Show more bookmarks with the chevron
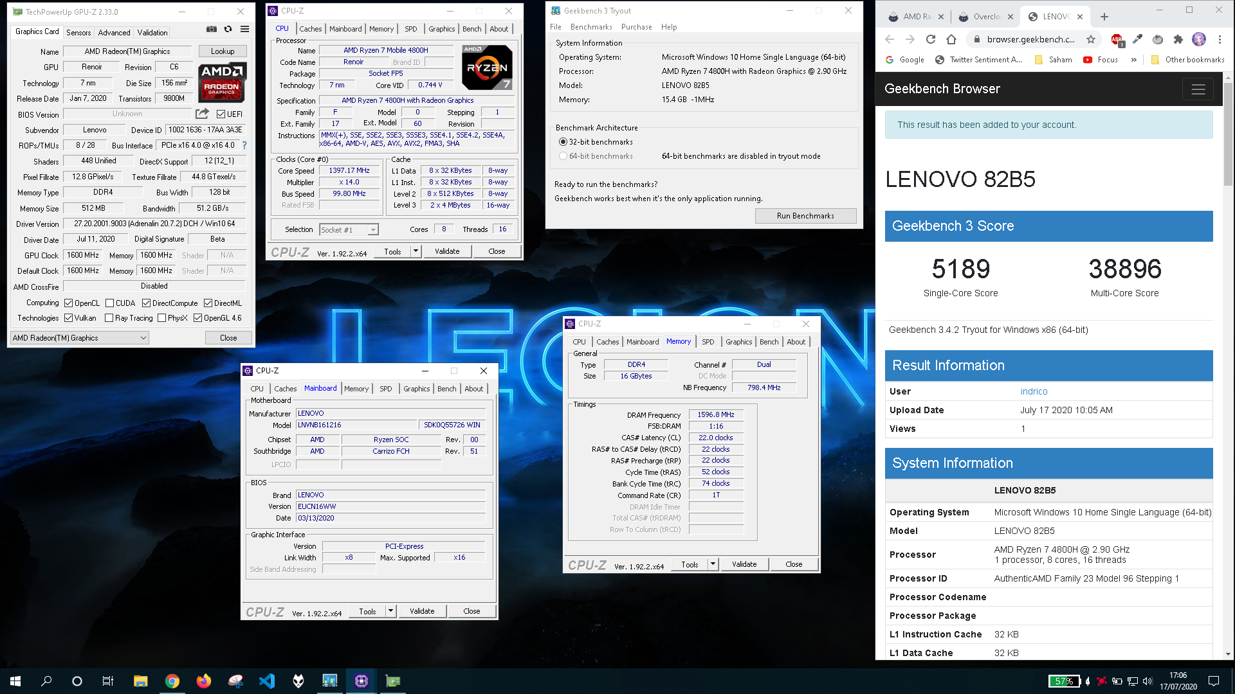Image resolution: width=1235 pixels, height=694 pixels. tap(1133, 60)
